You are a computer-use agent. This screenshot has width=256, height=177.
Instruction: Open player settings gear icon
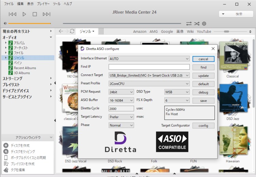pos(204,24)
